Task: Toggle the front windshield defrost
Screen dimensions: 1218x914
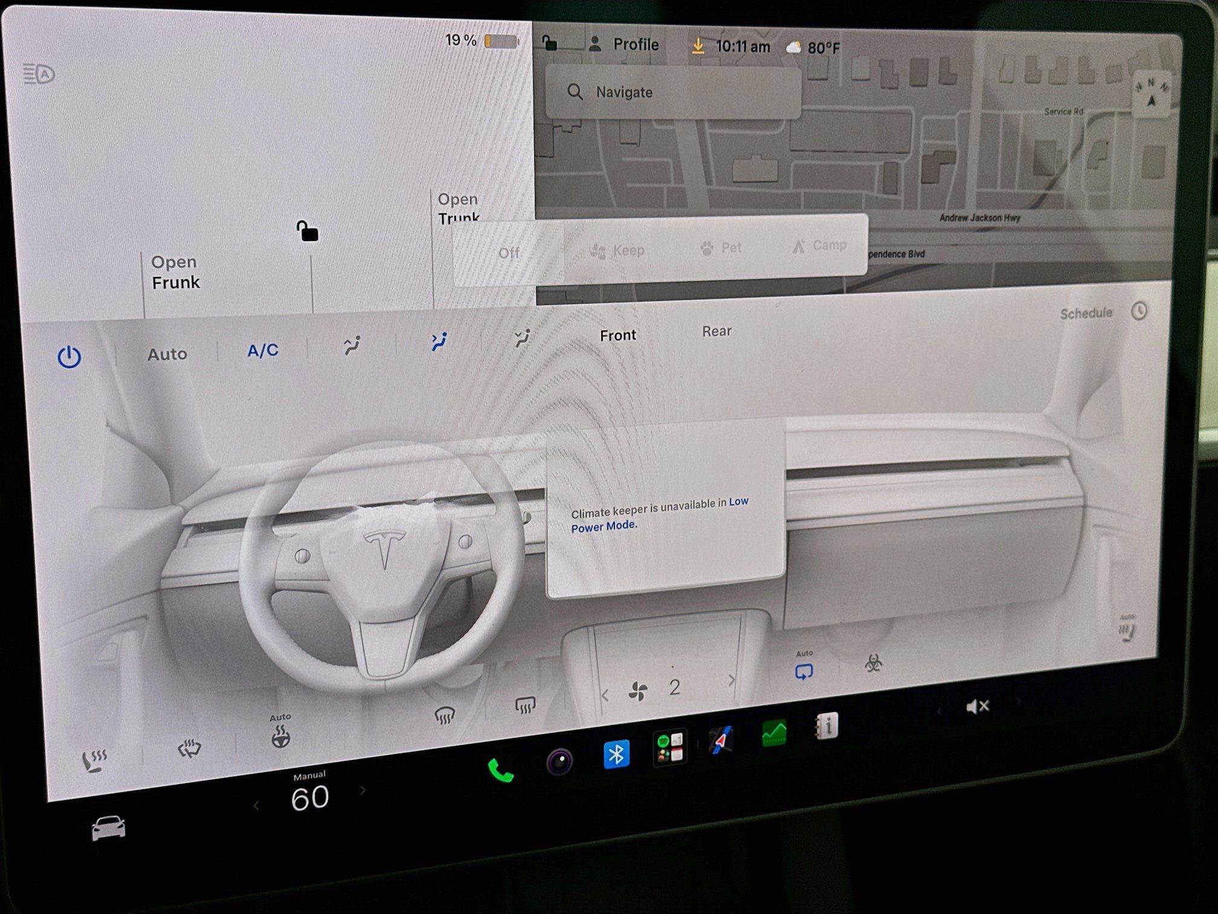Action: pos(445,716)
